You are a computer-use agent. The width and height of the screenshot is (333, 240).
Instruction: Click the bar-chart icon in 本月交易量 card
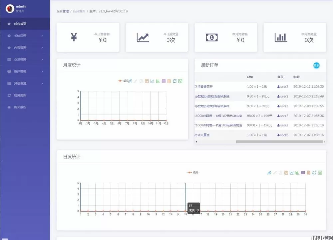[x=281, y=37]
